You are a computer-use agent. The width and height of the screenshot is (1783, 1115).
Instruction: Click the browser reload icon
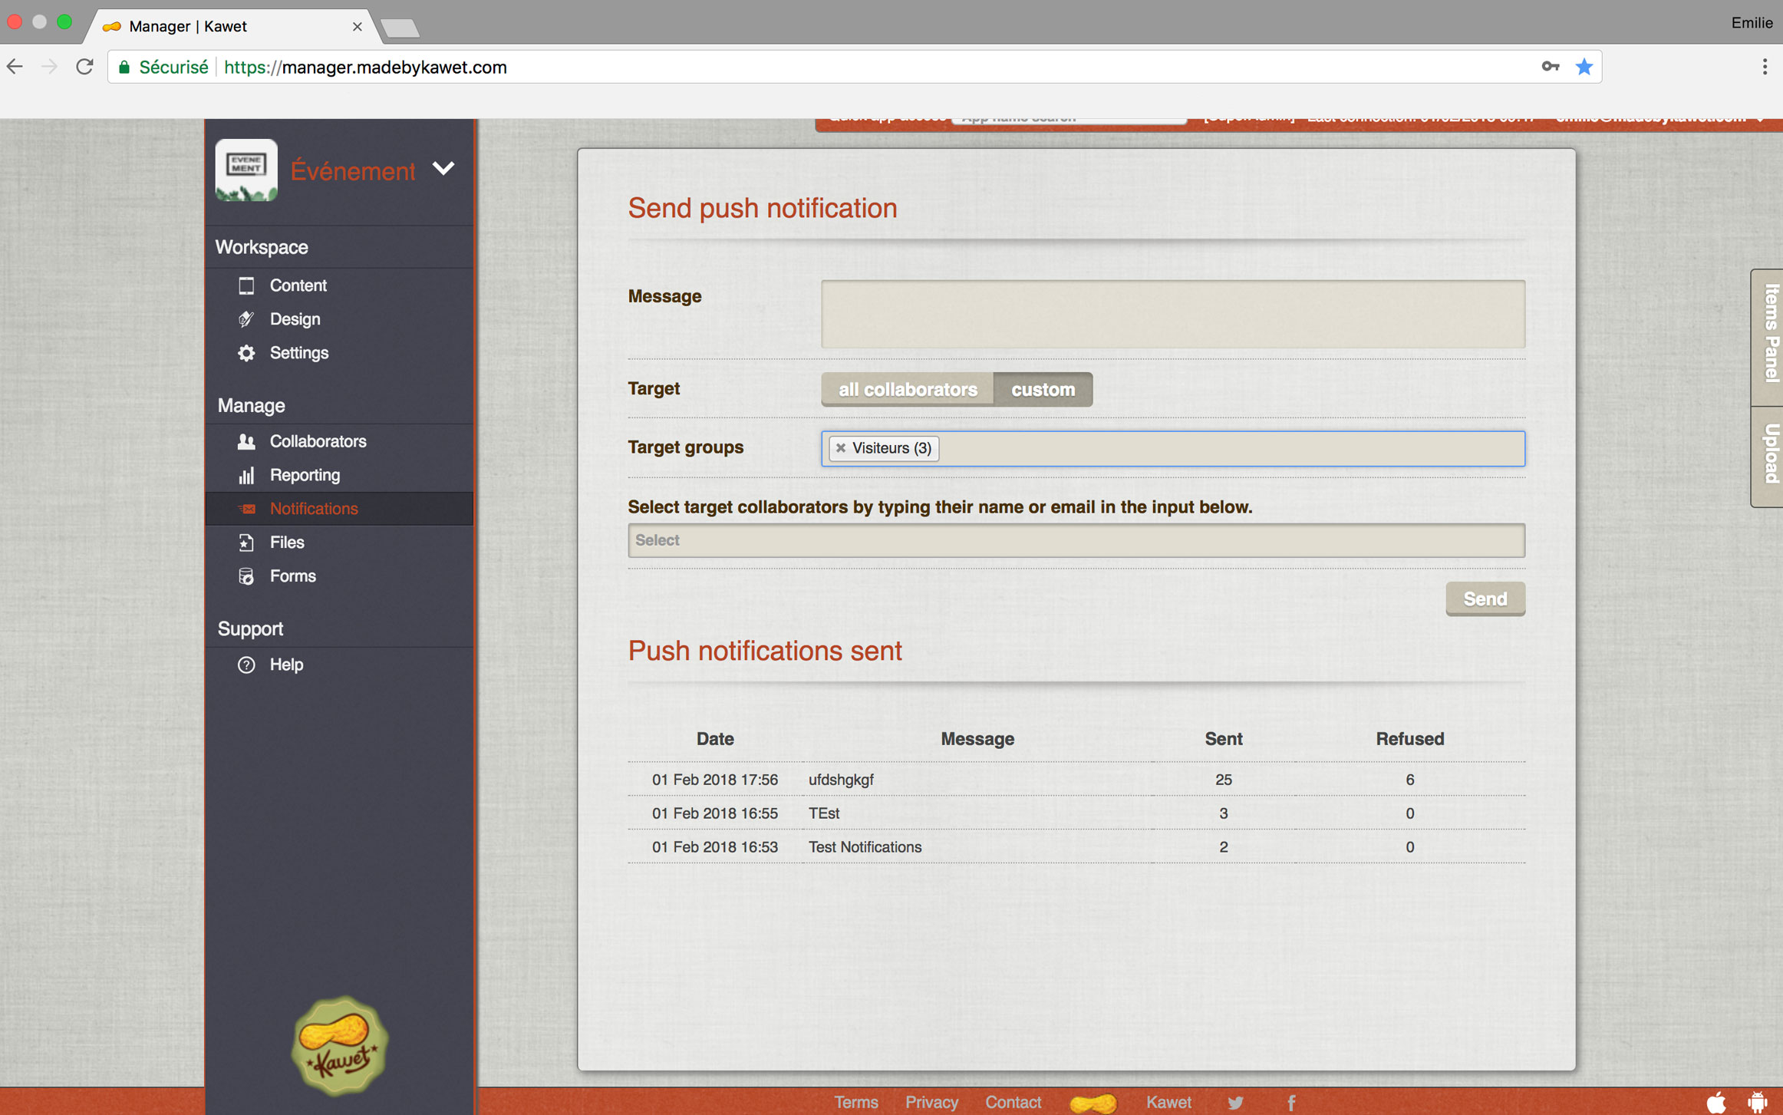[x=84, y=68]
